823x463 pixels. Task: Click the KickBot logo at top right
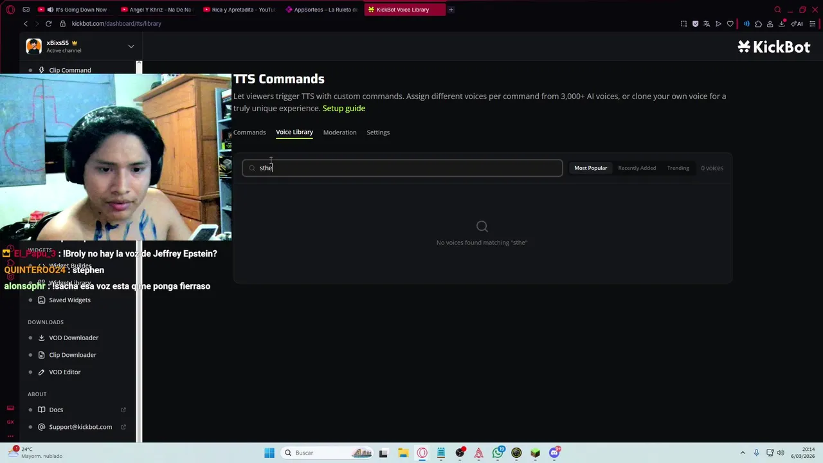click(x=773, y=46)
